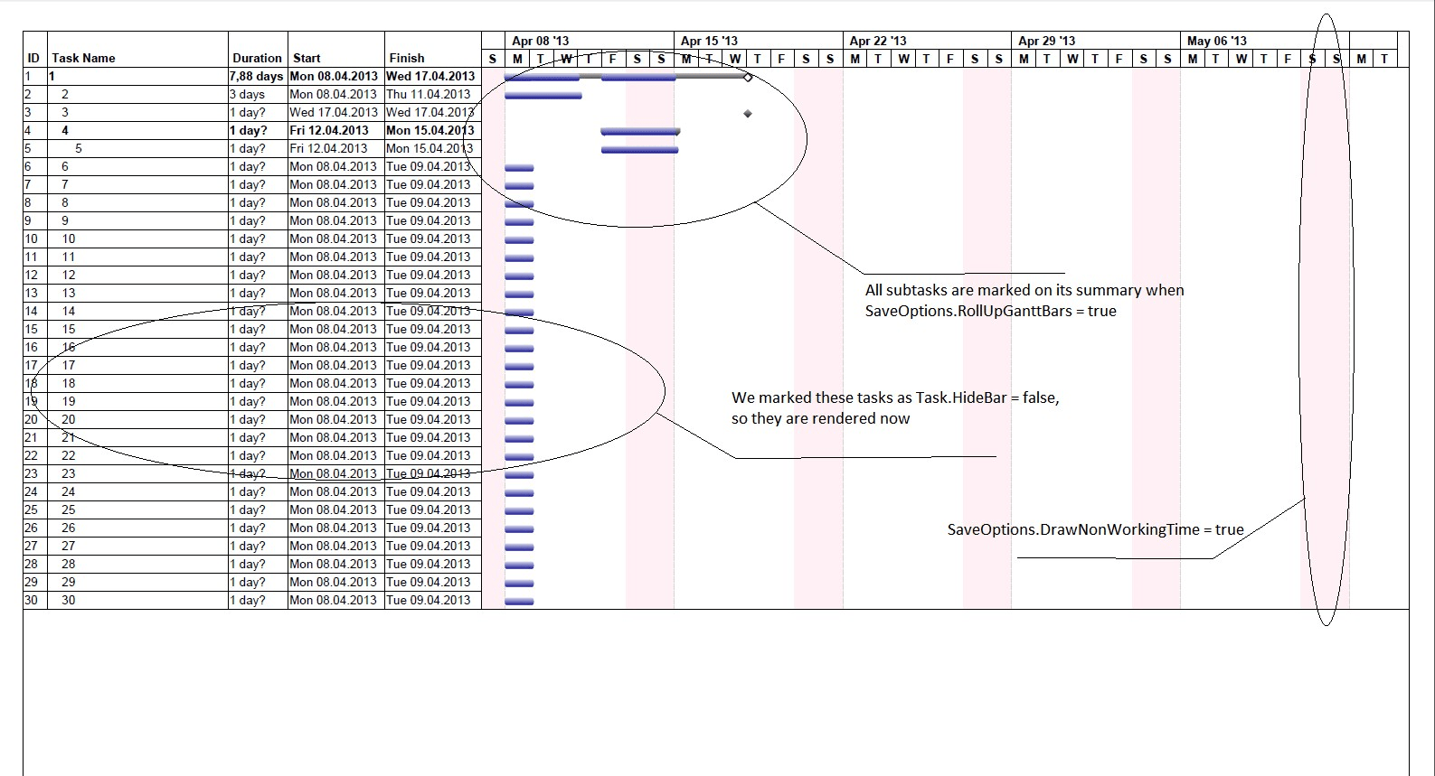
Task: Click the Gantt bar of task 13
Action: click(x=520, y=295)
